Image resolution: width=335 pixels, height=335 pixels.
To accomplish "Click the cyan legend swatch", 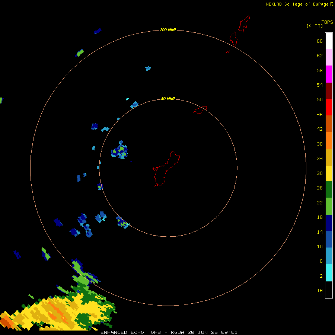I will (329, 273).
